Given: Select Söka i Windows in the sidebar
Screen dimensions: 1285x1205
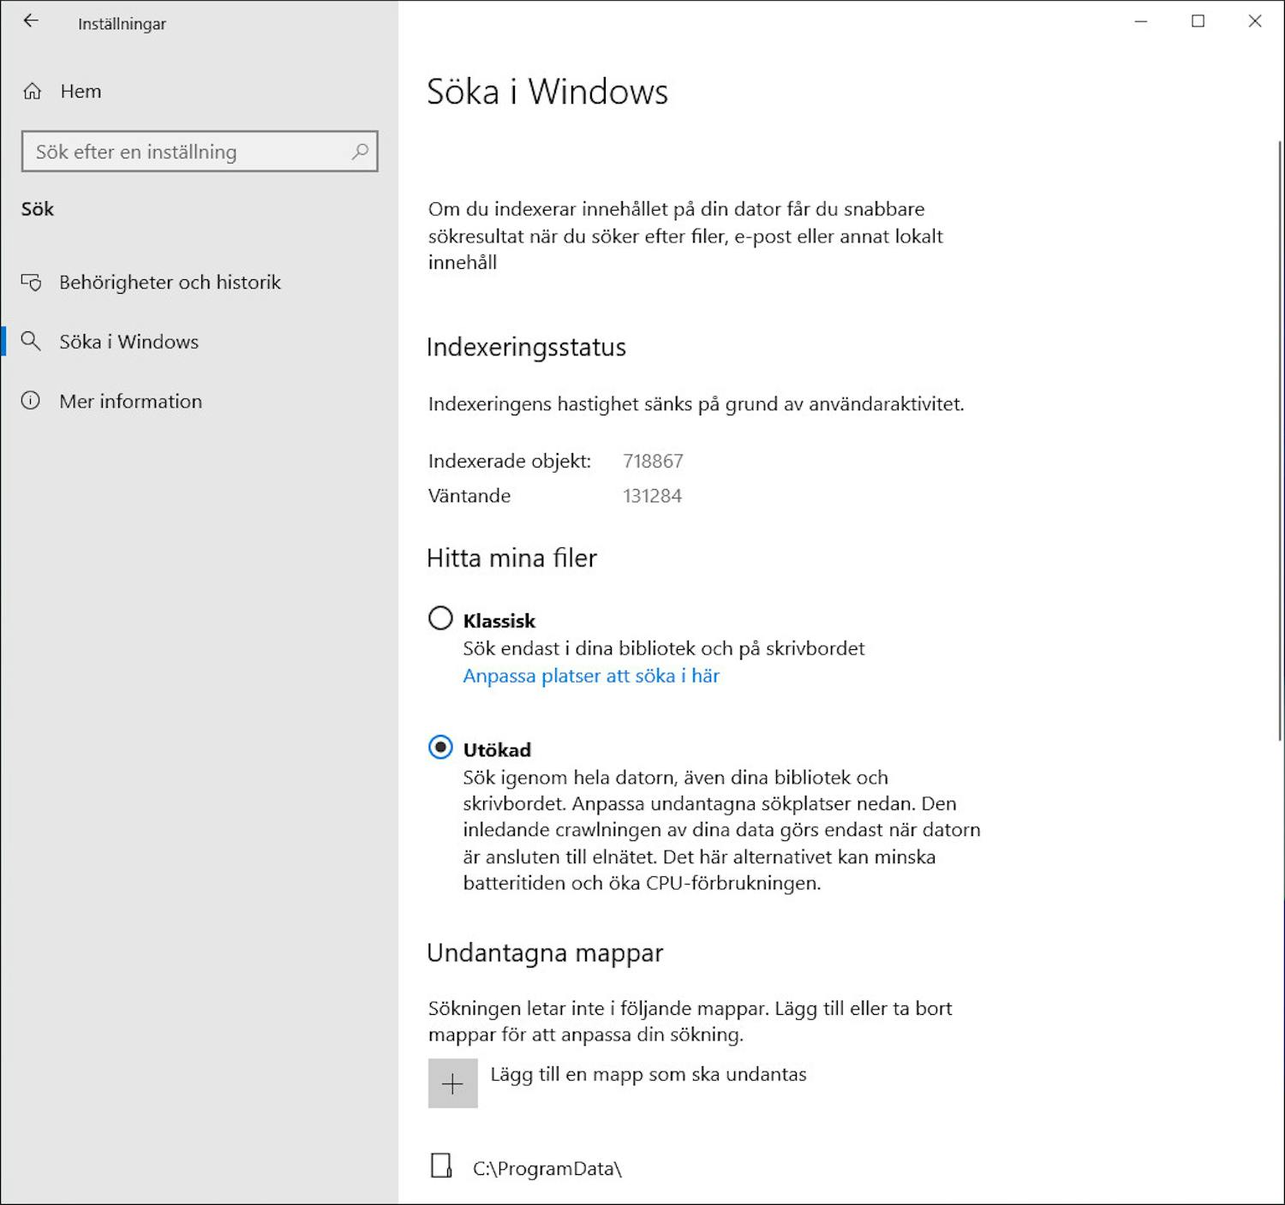Looking at the screenshot, I should [x=128, y=341].
